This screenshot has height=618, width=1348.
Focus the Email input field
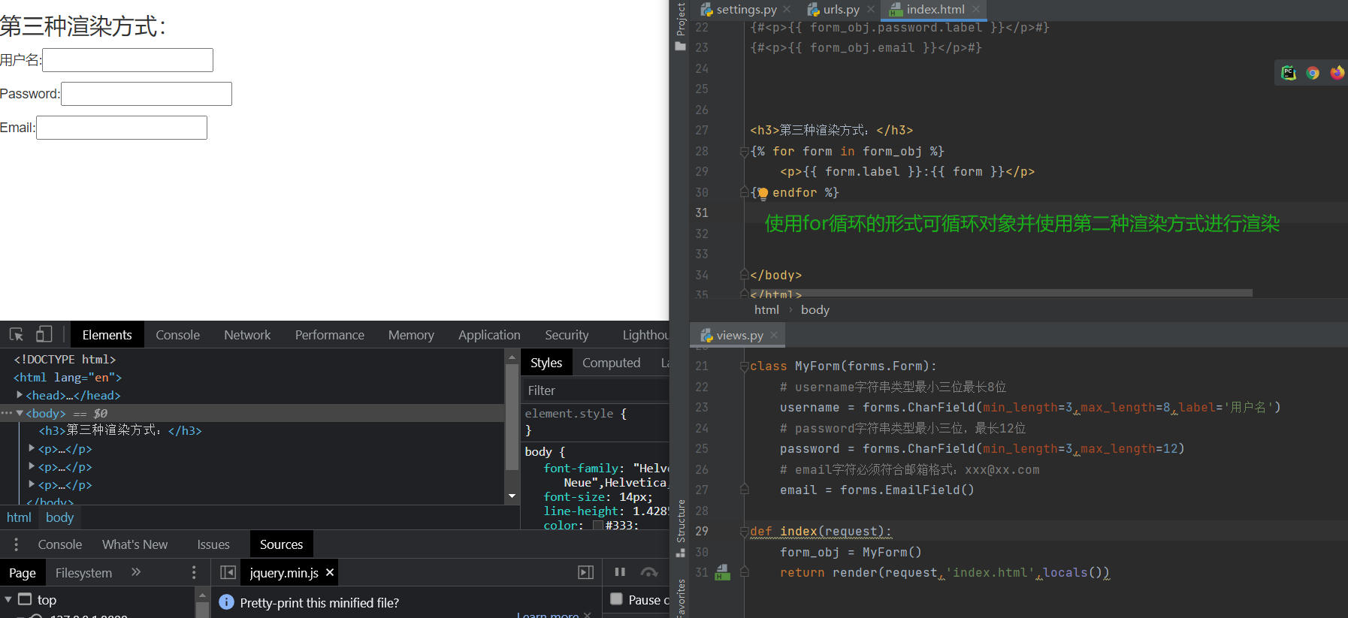[x=122, y=128]
